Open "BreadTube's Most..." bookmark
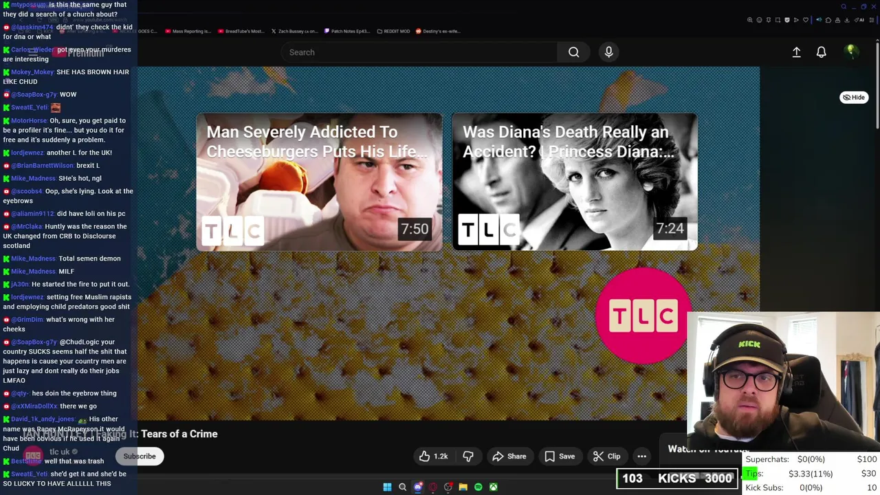Image resolution: width=880 pixels, height=495 pixels. (x=241, y=31)
